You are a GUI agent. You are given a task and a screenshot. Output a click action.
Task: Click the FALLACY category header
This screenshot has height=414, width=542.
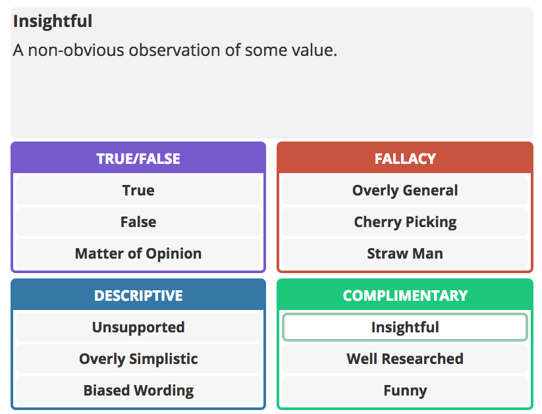point(405,159)
